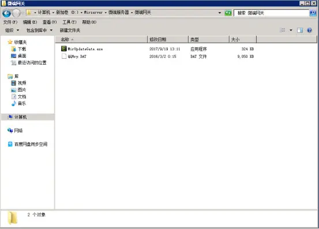The image size is (319, 229).
Task: Open 百度网盘同步空间 in the sidebar
Action: pos(31,144)
